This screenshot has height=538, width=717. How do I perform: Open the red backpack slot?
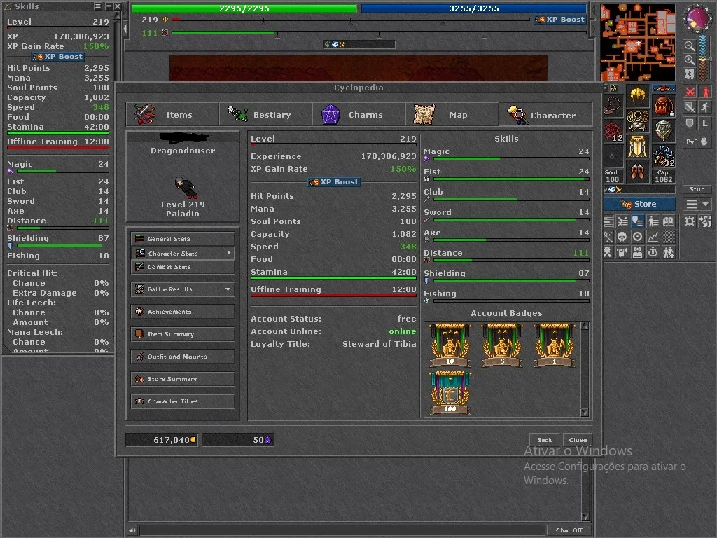(x=663, y=105)
